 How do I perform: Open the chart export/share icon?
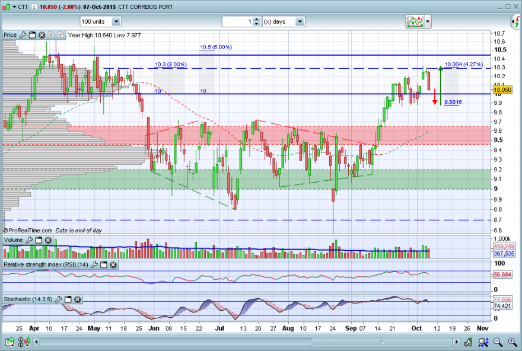pyautogui.click(x=9, y=342)
